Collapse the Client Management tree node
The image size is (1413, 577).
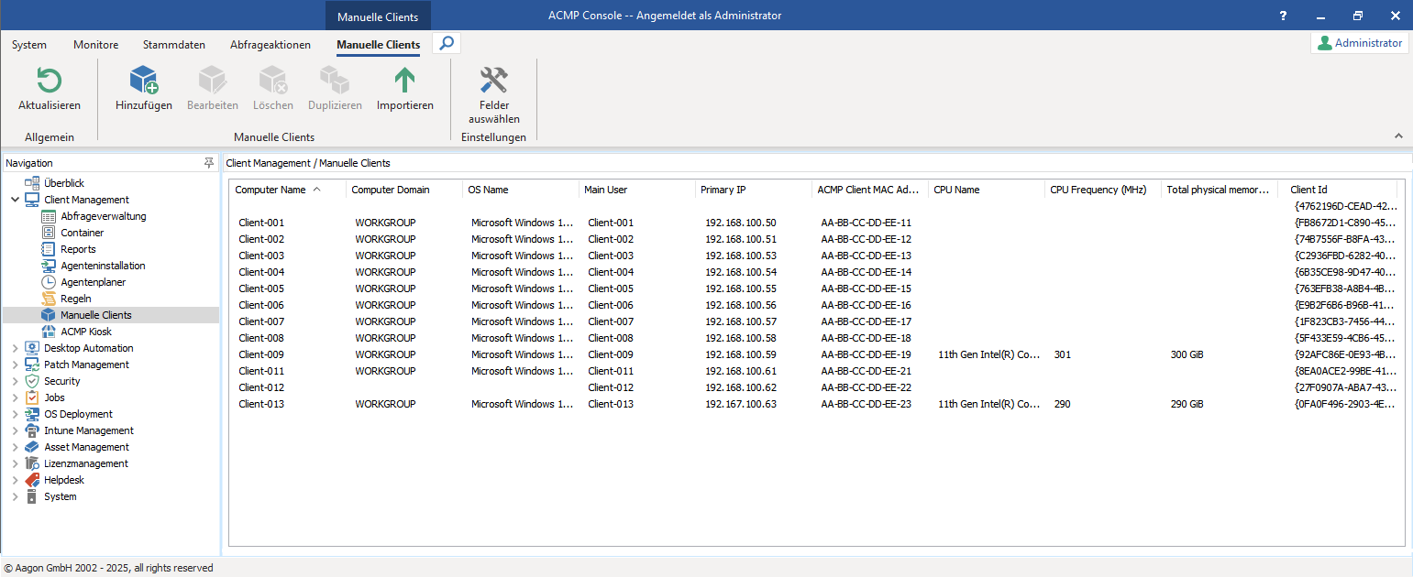pos(14,199)
